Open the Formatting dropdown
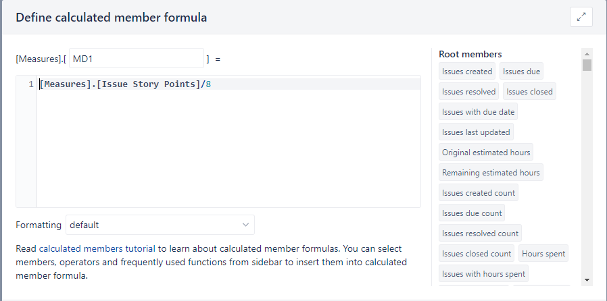The height and width of the screenshot is (301, 607). (x=160, y=225)
